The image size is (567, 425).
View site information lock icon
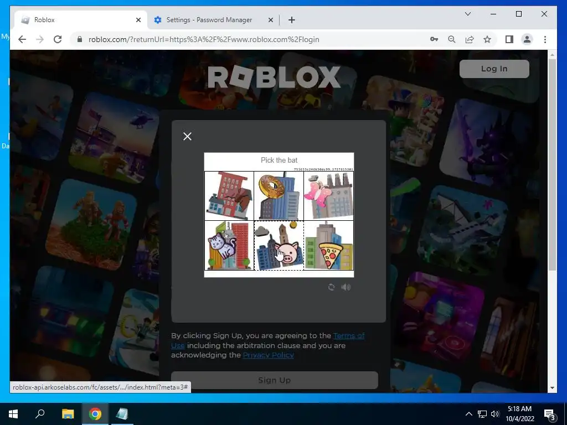(80, 39)
